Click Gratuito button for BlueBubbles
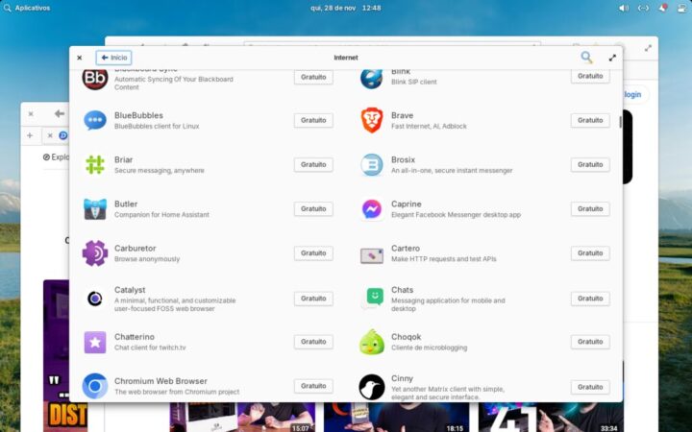Viewport: 692px width, 432px height. 313,120
